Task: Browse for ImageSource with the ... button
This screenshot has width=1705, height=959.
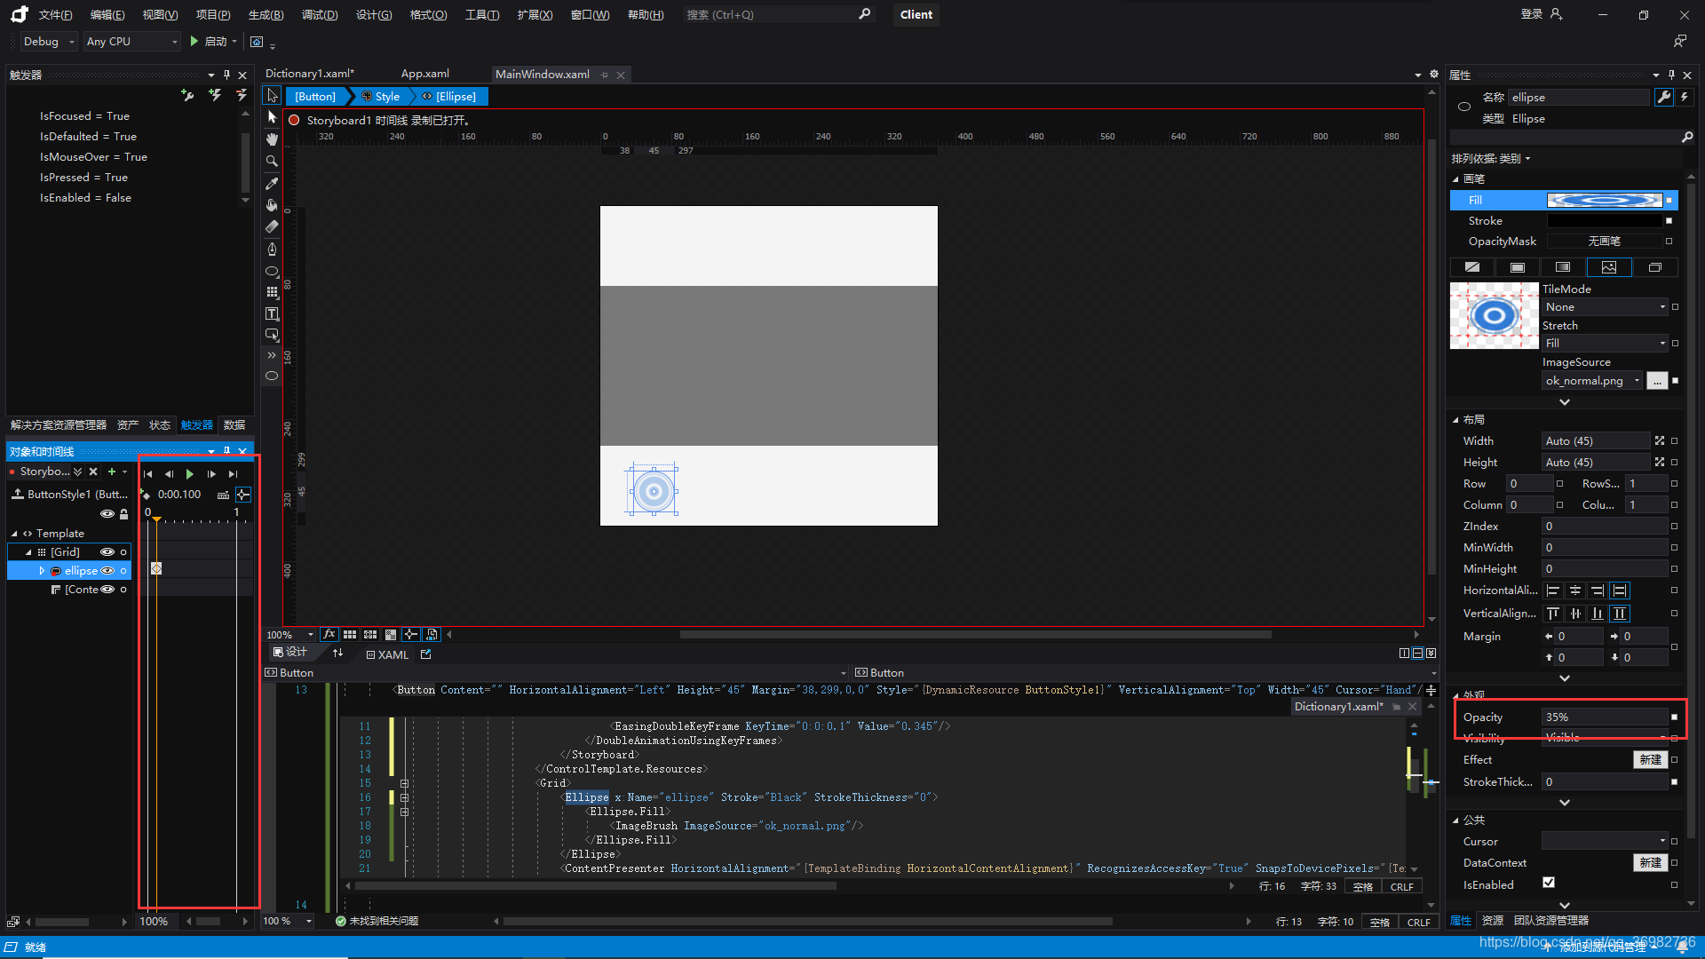Action: tap(1657, 381)
